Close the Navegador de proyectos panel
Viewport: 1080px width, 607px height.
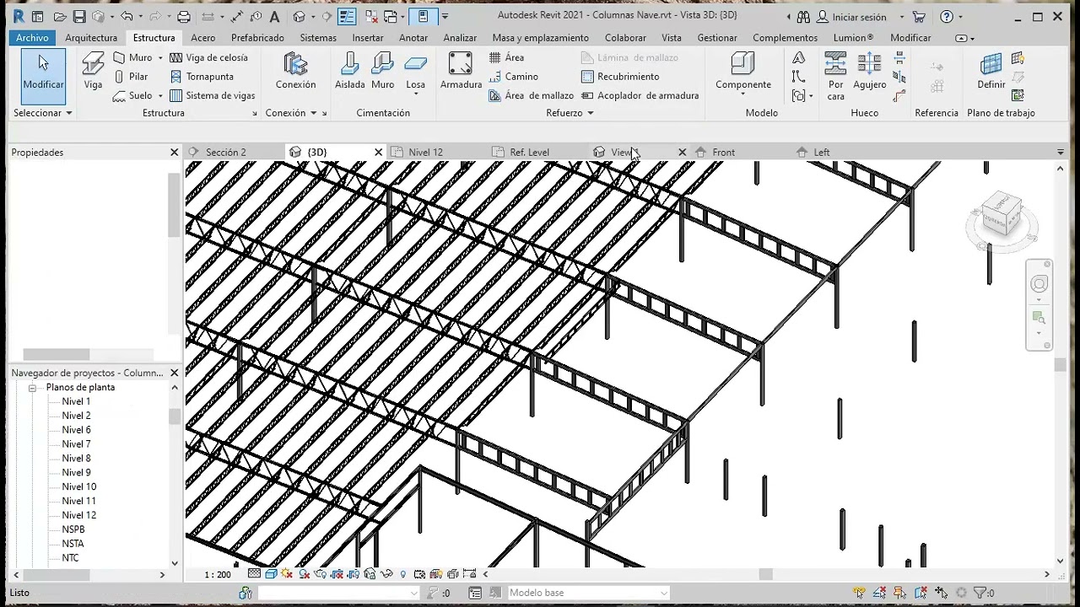175,373
